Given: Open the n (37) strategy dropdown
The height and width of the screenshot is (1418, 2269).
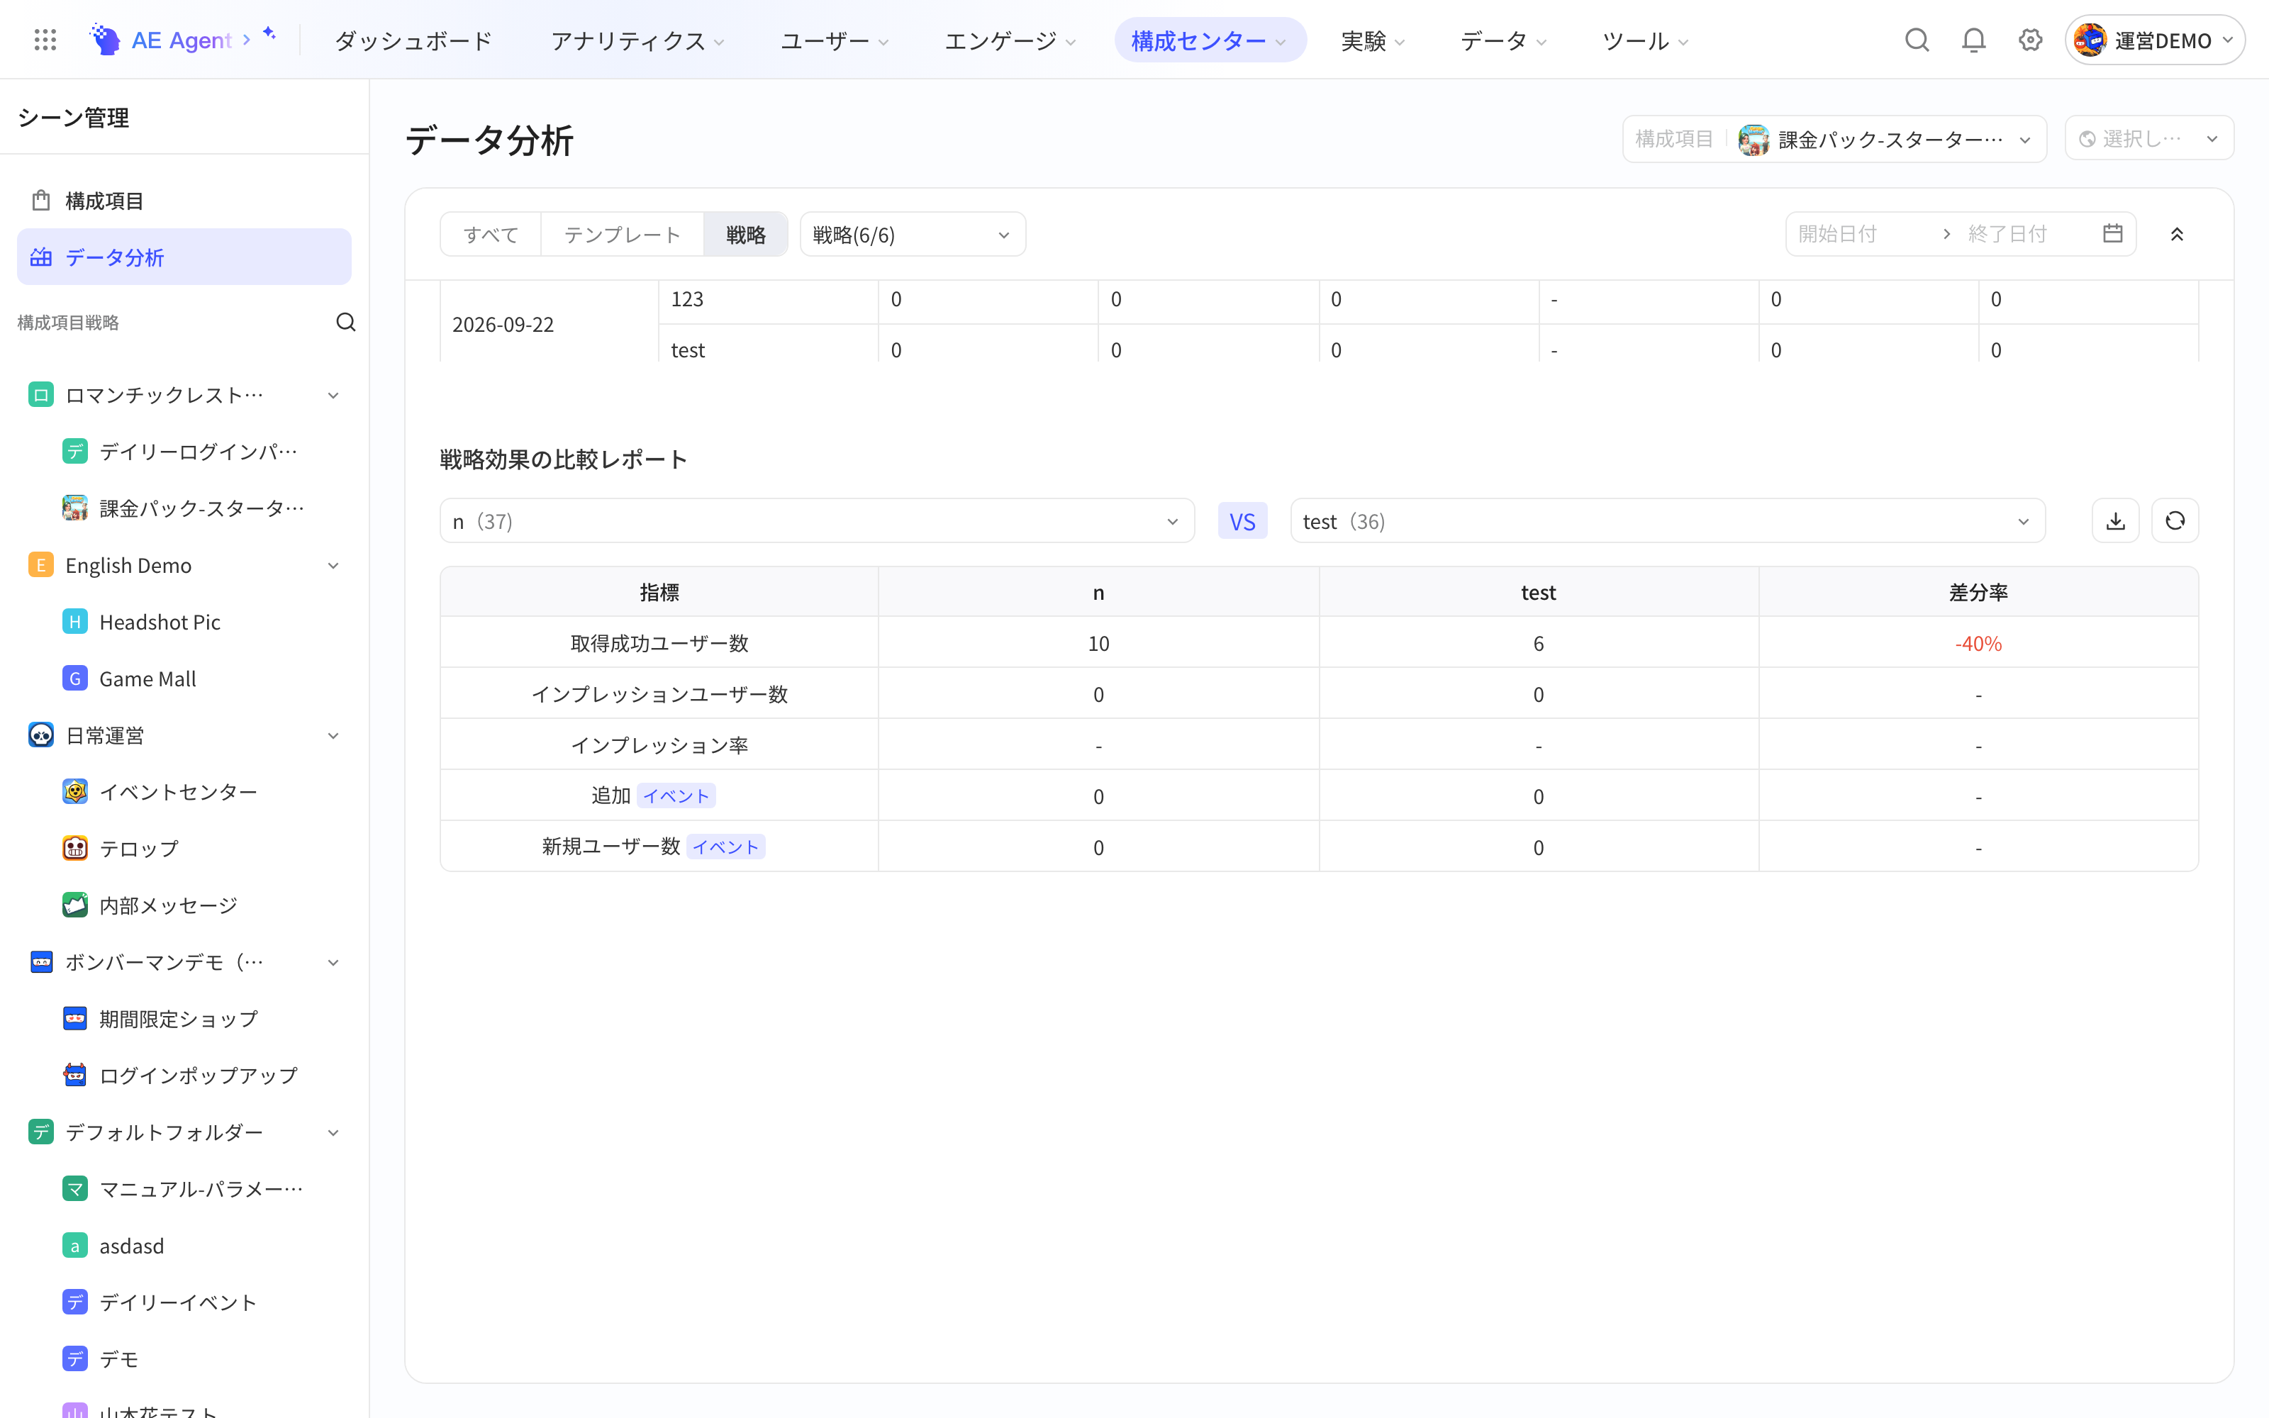Looking at the screenshot, I should 817,520.
